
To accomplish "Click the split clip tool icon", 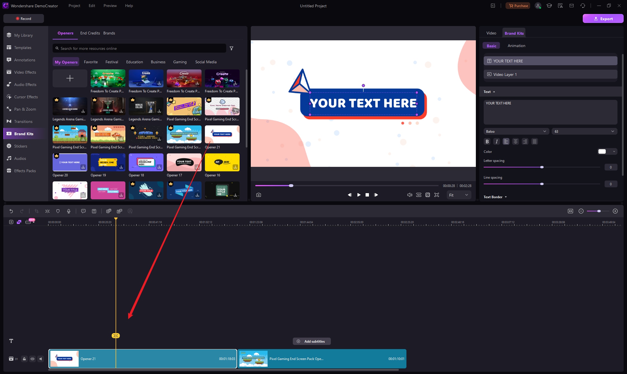I will [x=47, y=211].
